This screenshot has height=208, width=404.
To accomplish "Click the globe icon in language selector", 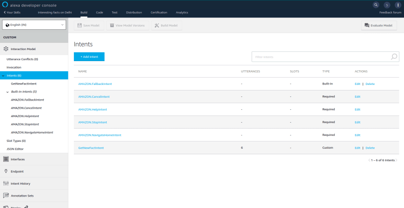I will (x=7, y=25).
